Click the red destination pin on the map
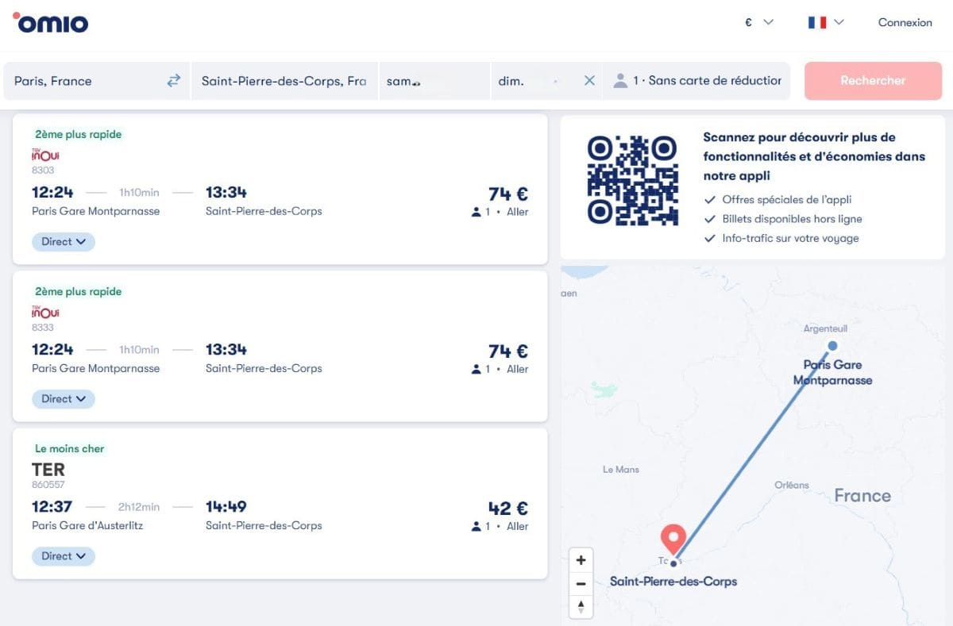This screenshot has height=626, width=953. pos(673,539)
